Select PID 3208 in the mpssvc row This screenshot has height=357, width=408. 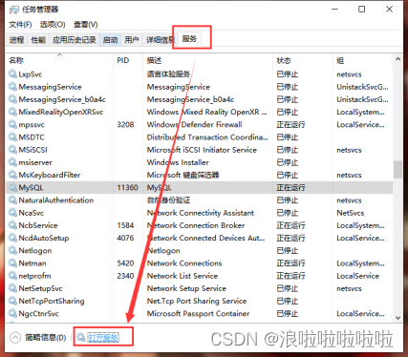(x=125, y=124)
